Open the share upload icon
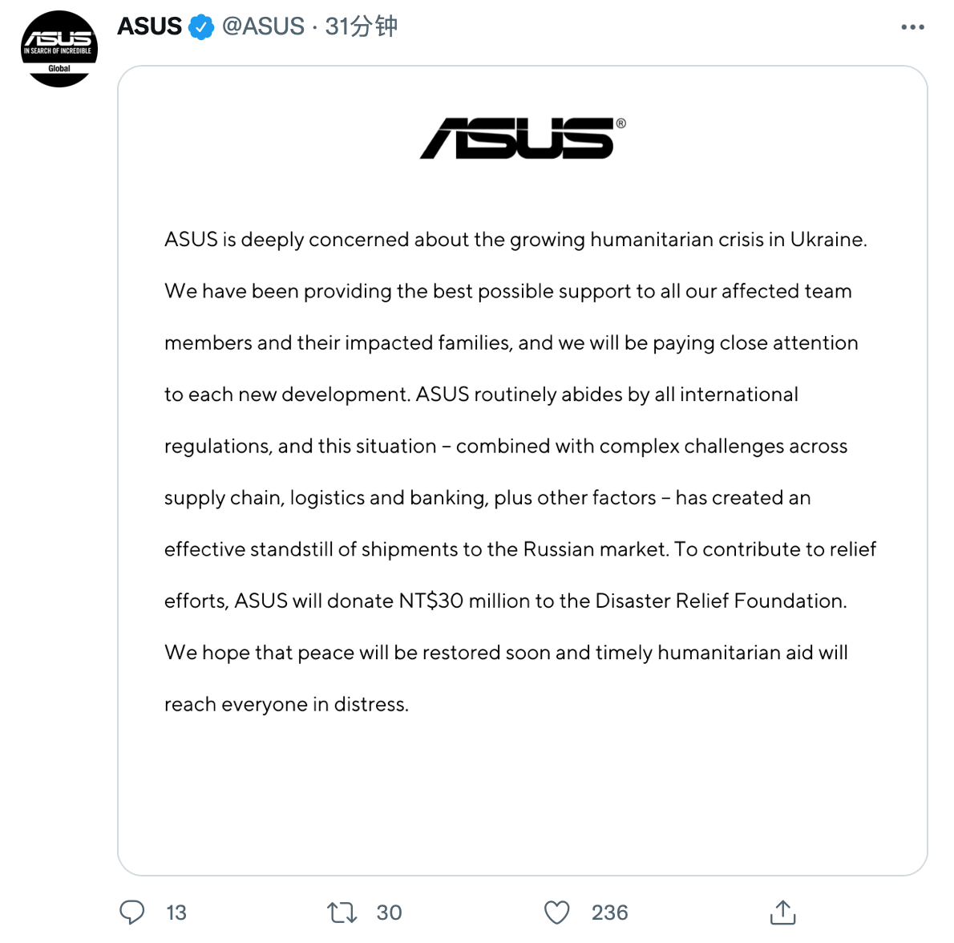The image size is (954, 943). 782,912
